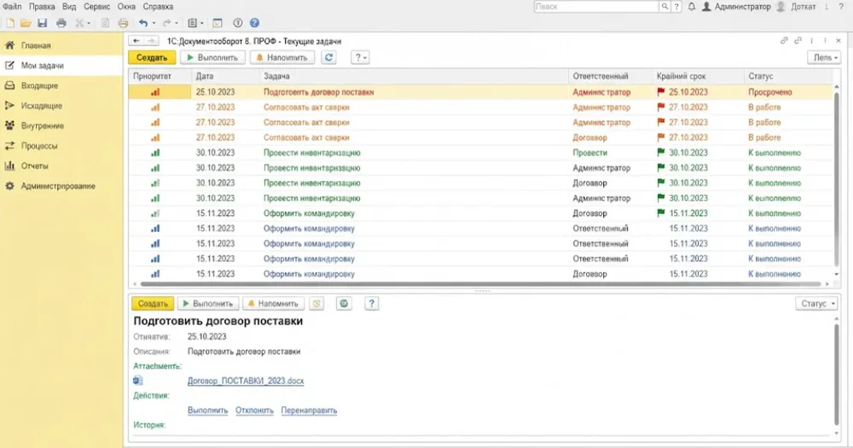Click the refresh icon beside Напомнить
The height and width of the screenshot is (448, 853).
pyautogui.click(x=328, y=57)
